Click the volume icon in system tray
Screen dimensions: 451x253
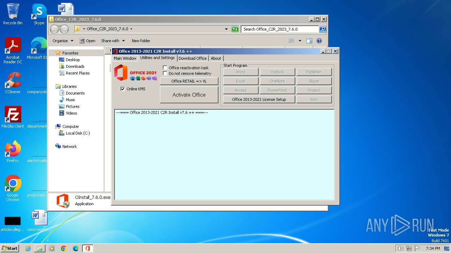pos(400,248)
